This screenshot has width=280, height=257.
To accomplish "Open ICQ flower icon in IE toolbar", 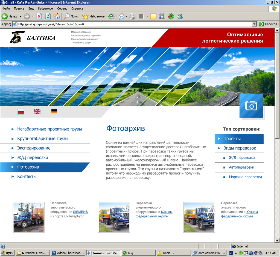I will click(x=171, y=16).
